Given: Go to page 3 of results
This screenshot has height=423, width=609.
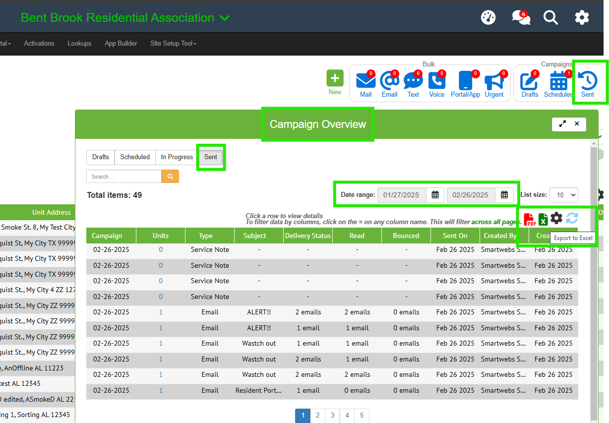Looking at the screenshot, I should (332, 416).
